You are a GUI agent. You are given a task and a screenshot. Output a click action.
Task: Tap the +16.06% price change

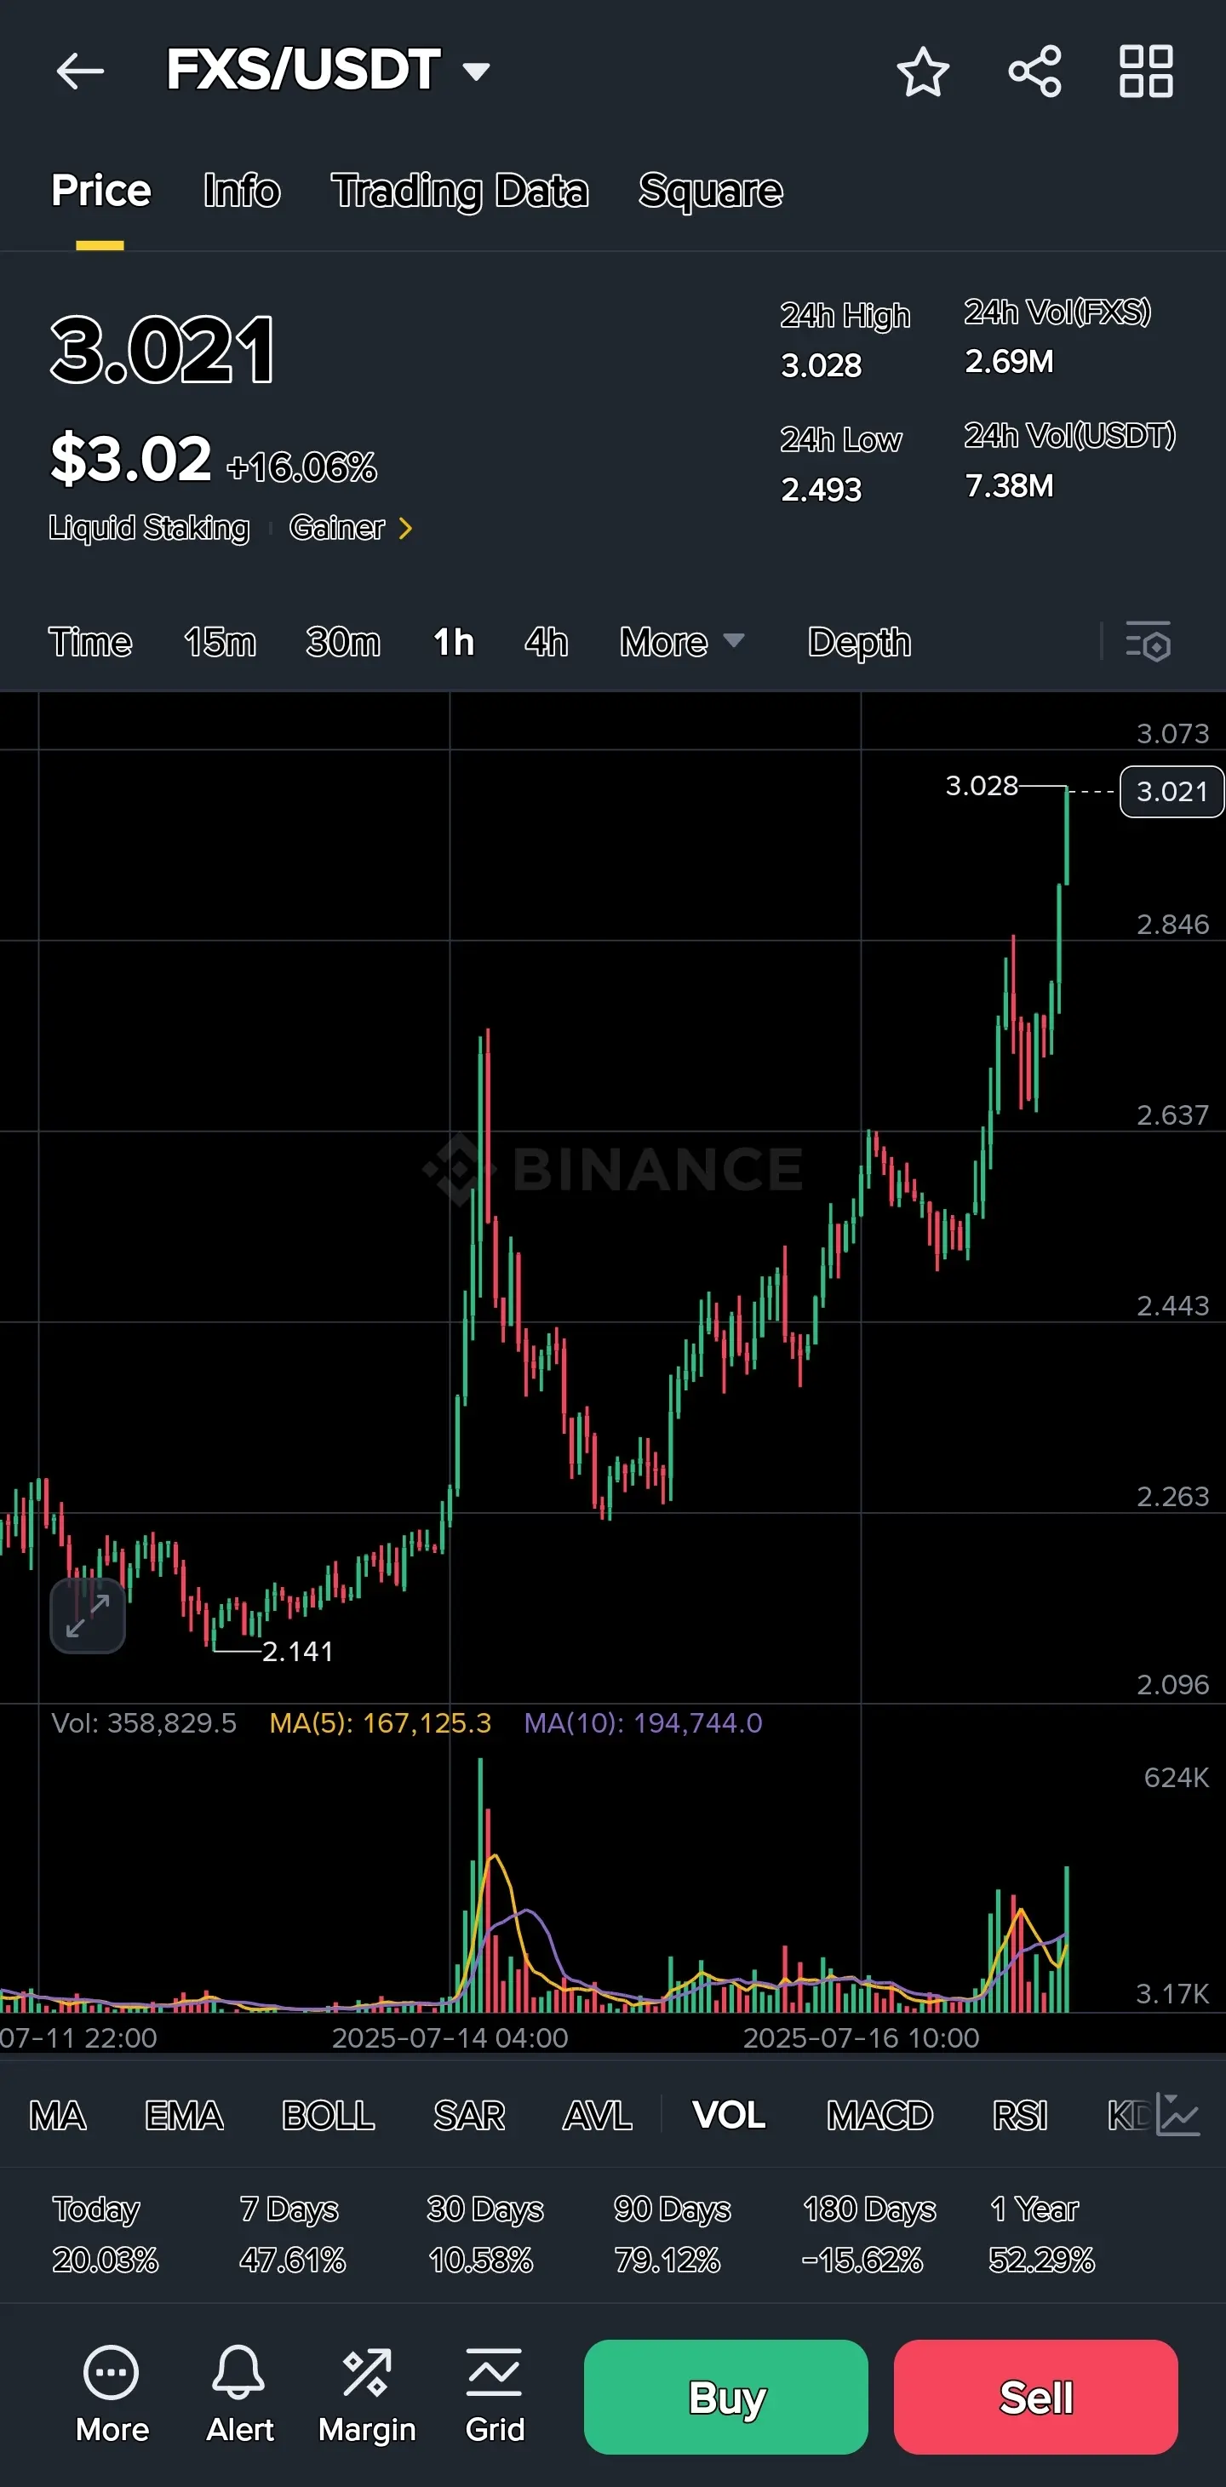tap(301, 468)
